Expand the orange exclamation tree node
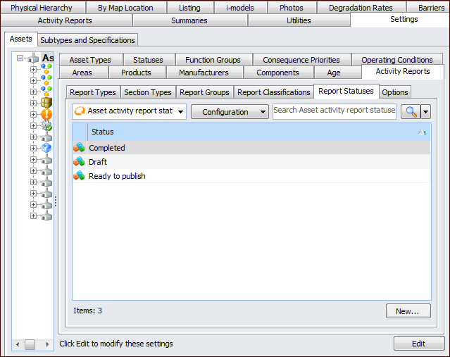This screenshot has width=450, height=357. 33,114
